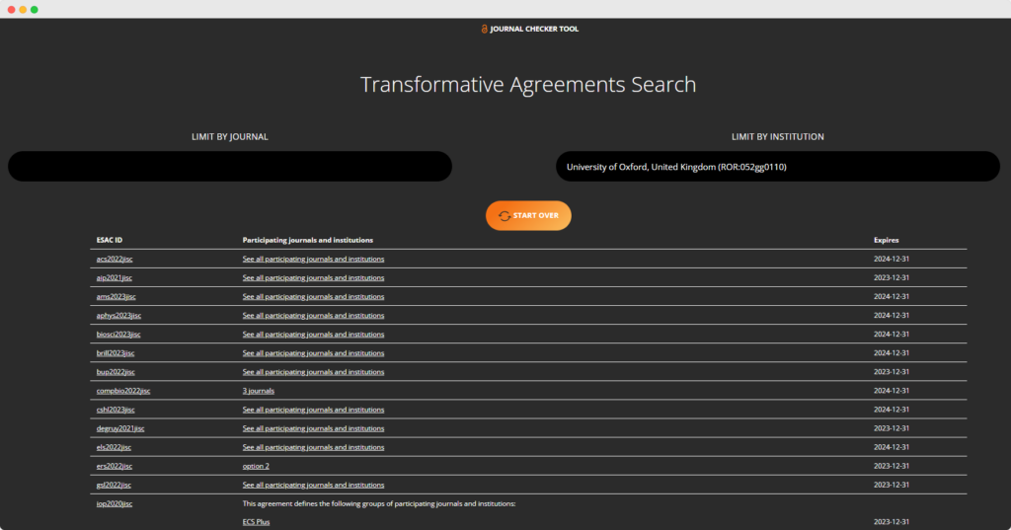The width and height of the screenshot is (1011, 530).
Task: Click the LIMIT BY JOURNAL label
Action: (x=229, y=136)
